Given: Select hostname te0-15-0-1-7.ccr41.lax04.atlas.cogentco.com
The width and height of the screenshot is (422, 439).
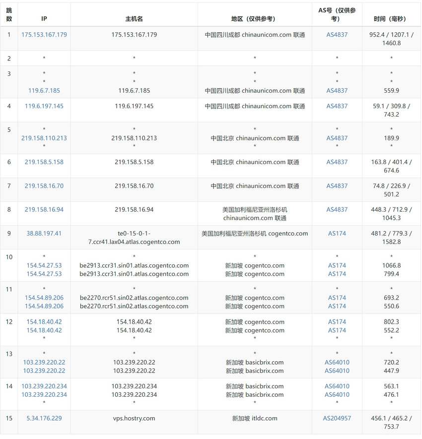Looking at the screenshot, I should tap(134, 238).
